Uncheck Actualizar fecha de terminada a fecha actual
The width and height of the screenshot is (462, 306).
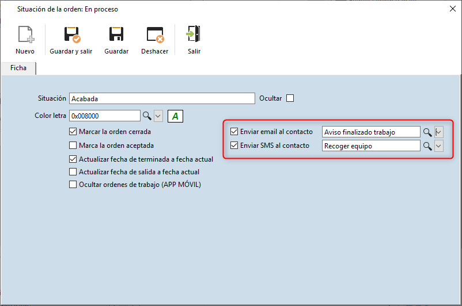click(73, 159)
